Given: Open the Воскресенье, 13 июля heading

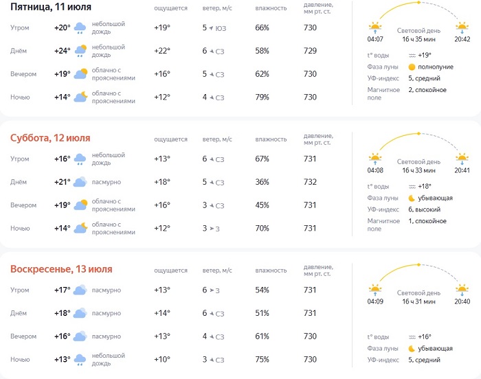Looking at the screenshot, I should pos(61,269).
